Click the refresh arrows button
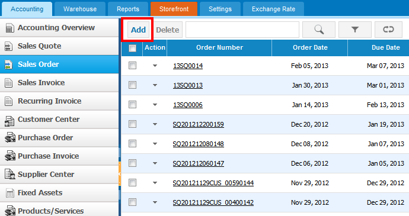409x216 pixels. tap(388, 30)
